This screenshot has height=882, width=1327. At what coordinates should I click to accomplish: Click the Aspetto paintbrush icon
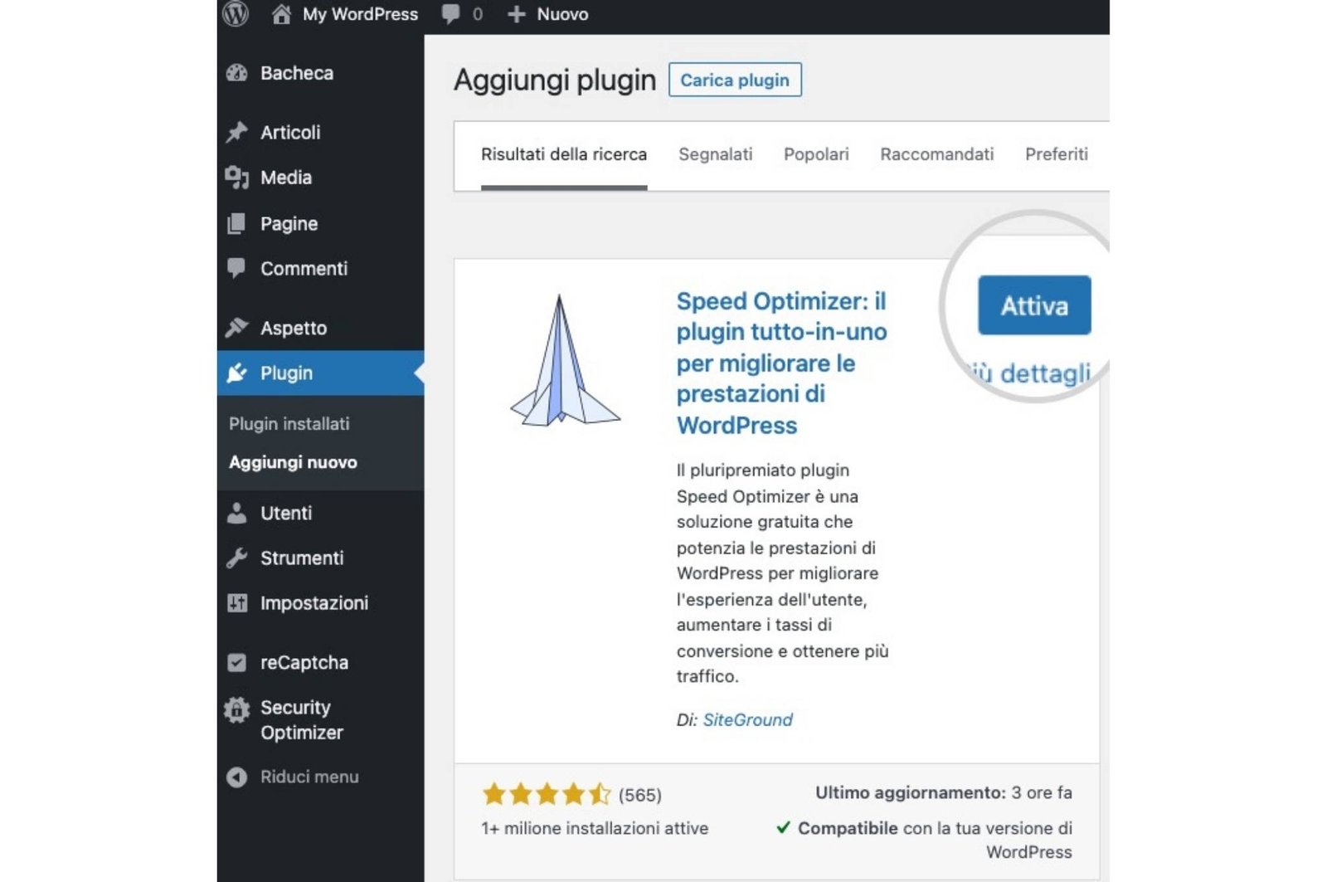(x=237, y=328)
